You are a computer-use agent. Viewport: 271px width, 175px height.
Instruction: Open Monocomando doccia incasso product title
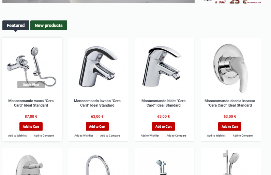click(x=230, y=103)
